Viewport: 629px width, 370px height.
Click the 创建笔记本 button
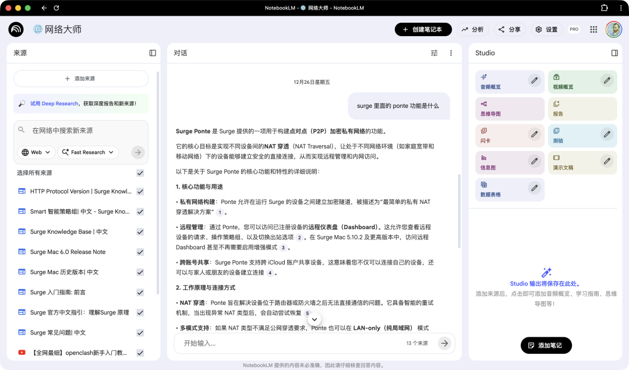423,29
